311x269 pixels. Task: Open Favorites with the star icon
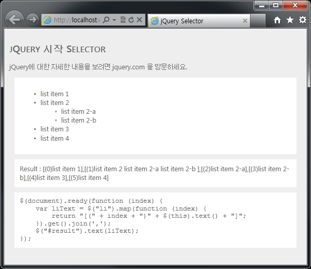[x=290, y=20]
